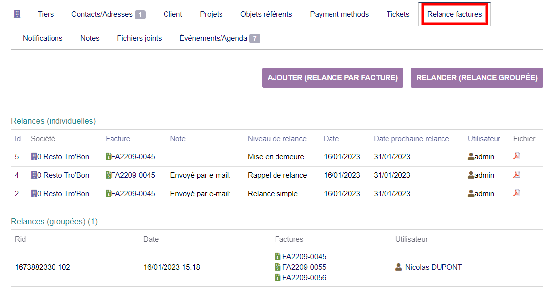The height and width of the screenshot is (295, 553).
Task: Open PDF file icon for Relance simple row
Action: pyautogui.click(x=517, y=193)
